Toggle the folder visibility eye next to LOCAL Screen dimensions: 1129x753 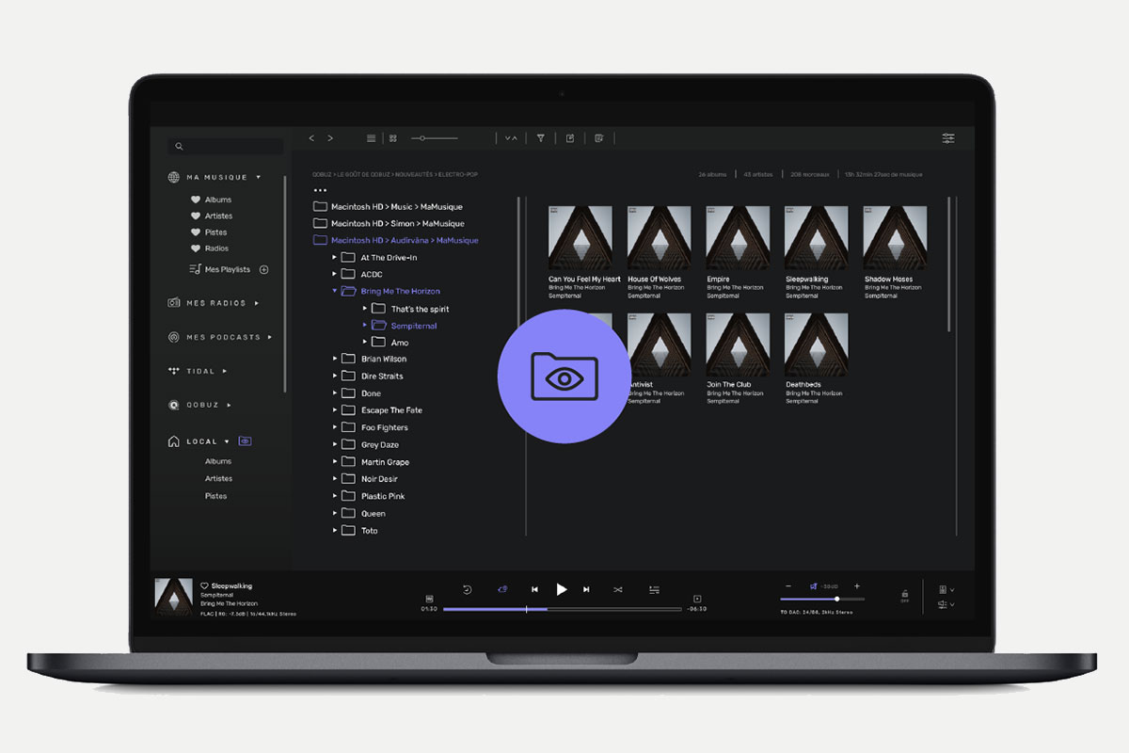pyautogui.click(x=245, y=441)
